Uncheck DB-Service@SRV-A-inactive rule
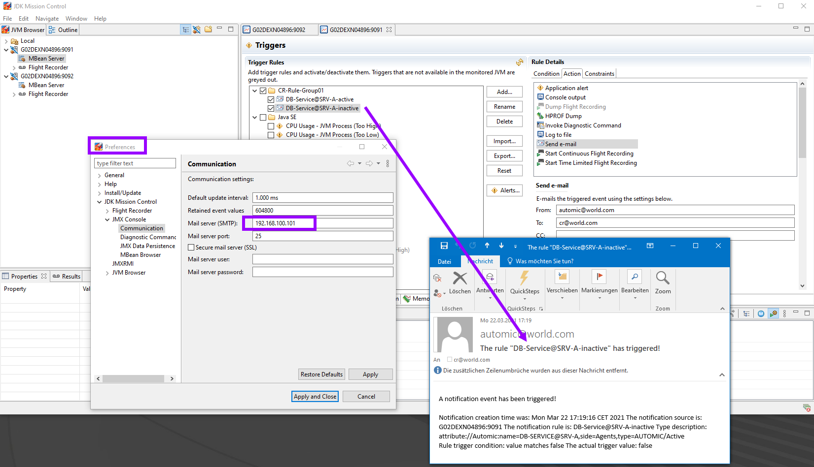The height and width of the screenshot is (467, 814). 271,108
